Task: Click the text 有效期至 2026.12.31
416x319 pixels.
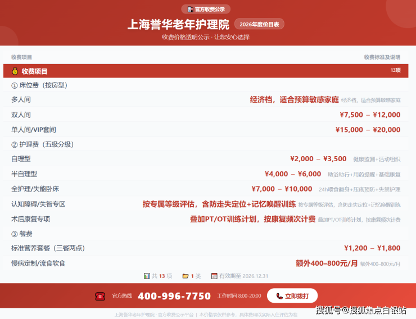Action: [243, 276]
